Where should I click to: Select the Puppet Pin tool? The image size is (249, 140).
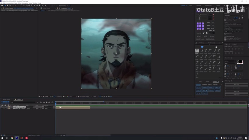point(46,5)
